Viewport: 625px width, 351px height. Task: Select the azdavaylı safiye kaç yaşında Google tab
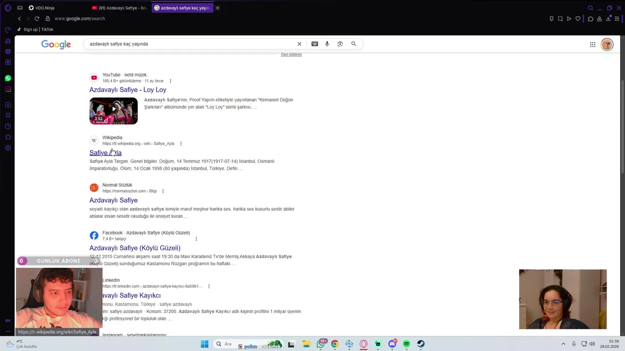tap(182, 8)
